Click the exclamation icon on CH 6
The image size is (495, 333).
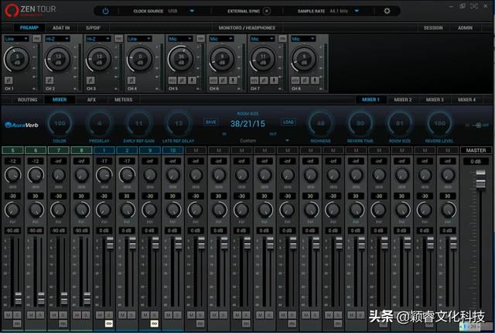pyautogui.click(x=233, y=81)
